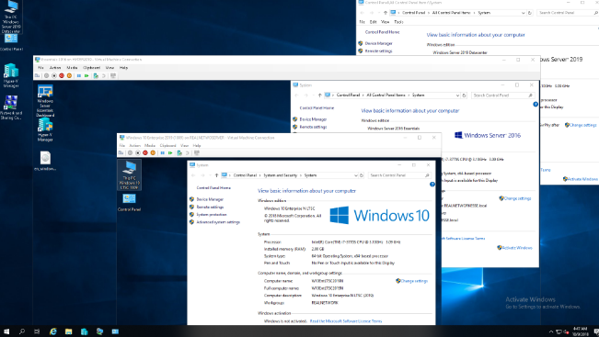599x337 pixels.
Task: Click green Reset icon in Windows 10 VM toolbar
Action: (170, 152)
